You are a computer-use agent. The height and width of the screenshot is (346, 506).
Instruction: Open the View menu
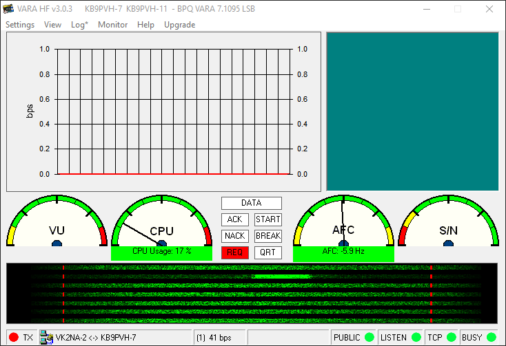(x=52, y=25)
